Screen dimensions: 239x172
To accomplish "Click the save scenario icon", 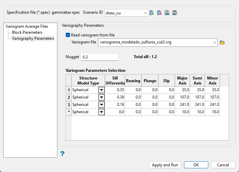I will pos(167,13).
